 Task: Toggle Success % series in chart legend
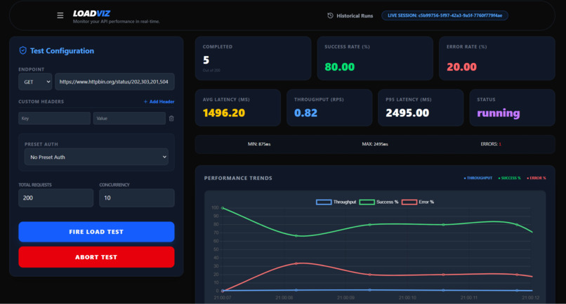(379, 202)
